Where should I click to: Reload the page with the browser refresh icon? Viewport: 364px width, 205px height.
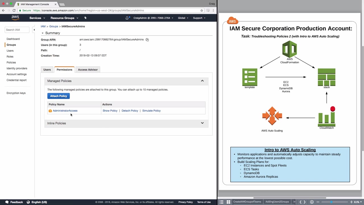pos(14,11)
